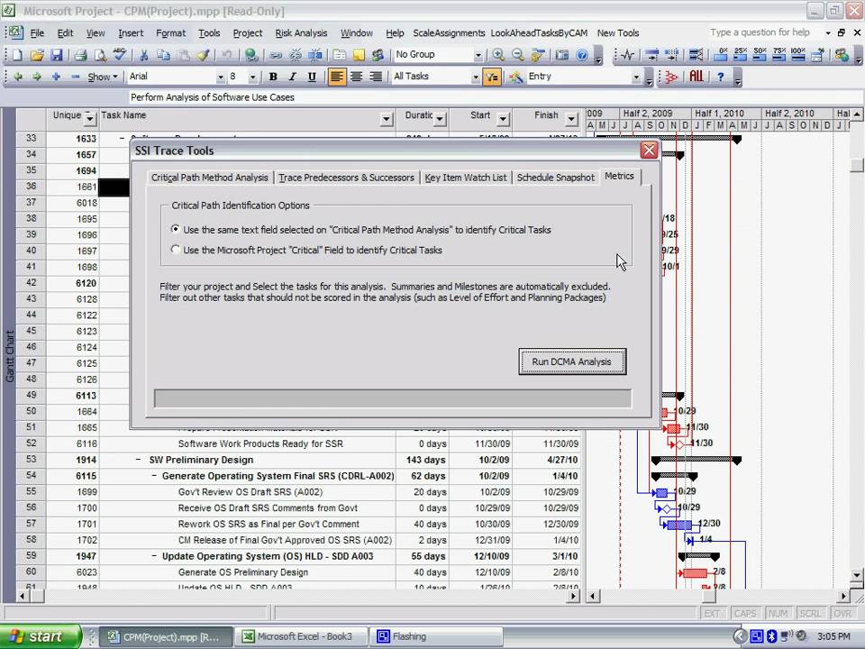The image size is (865, 649).
Task: Open the Format menu
Action: [170, 33]
